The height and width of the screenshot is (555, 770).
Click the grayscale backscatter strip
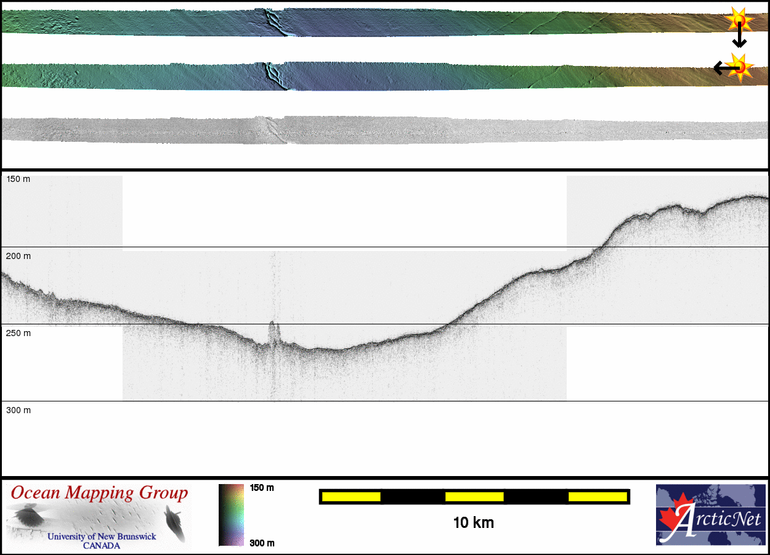[382, 130]
